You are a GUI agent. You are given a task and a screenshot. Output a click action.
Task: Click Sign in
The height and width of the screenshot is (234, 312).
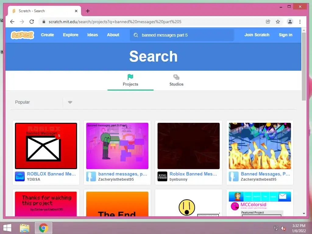click(285, 35)
